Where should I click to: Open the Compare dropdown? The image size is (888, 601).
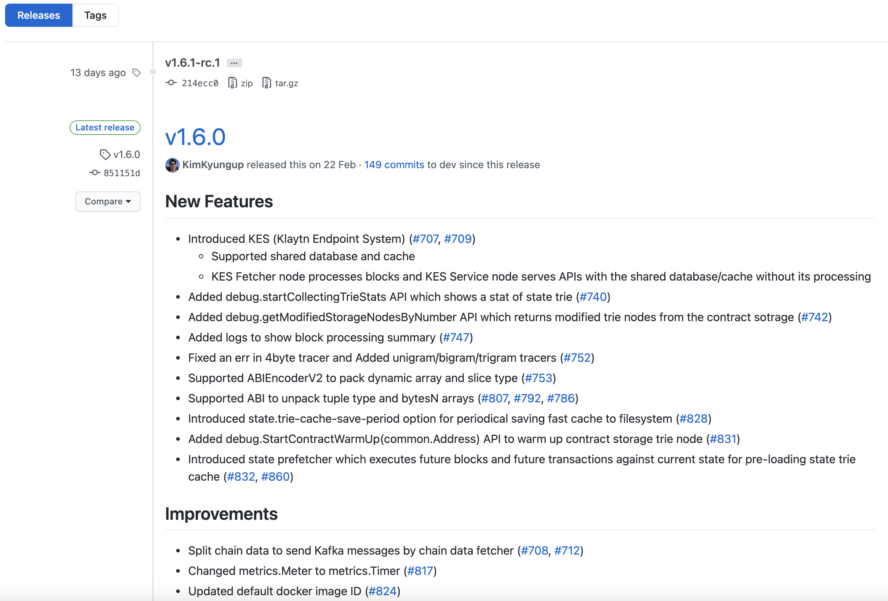tap(108, 201)
